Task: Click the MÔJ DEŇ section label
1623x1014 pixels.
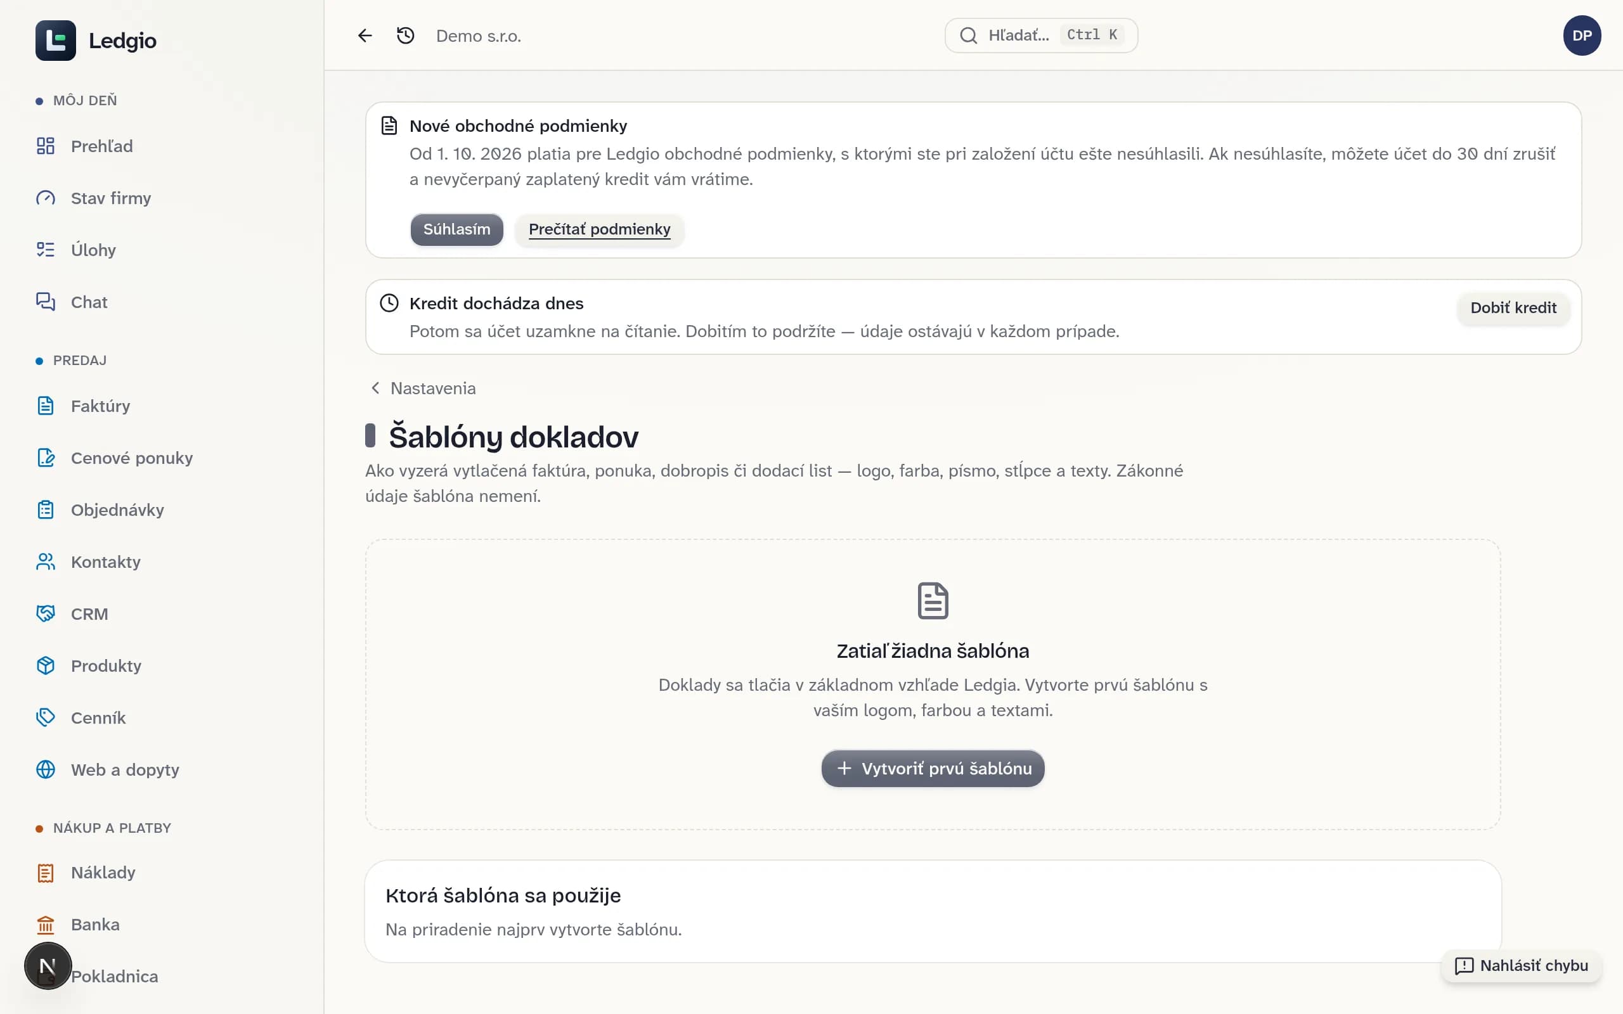Action: point(84,101)
